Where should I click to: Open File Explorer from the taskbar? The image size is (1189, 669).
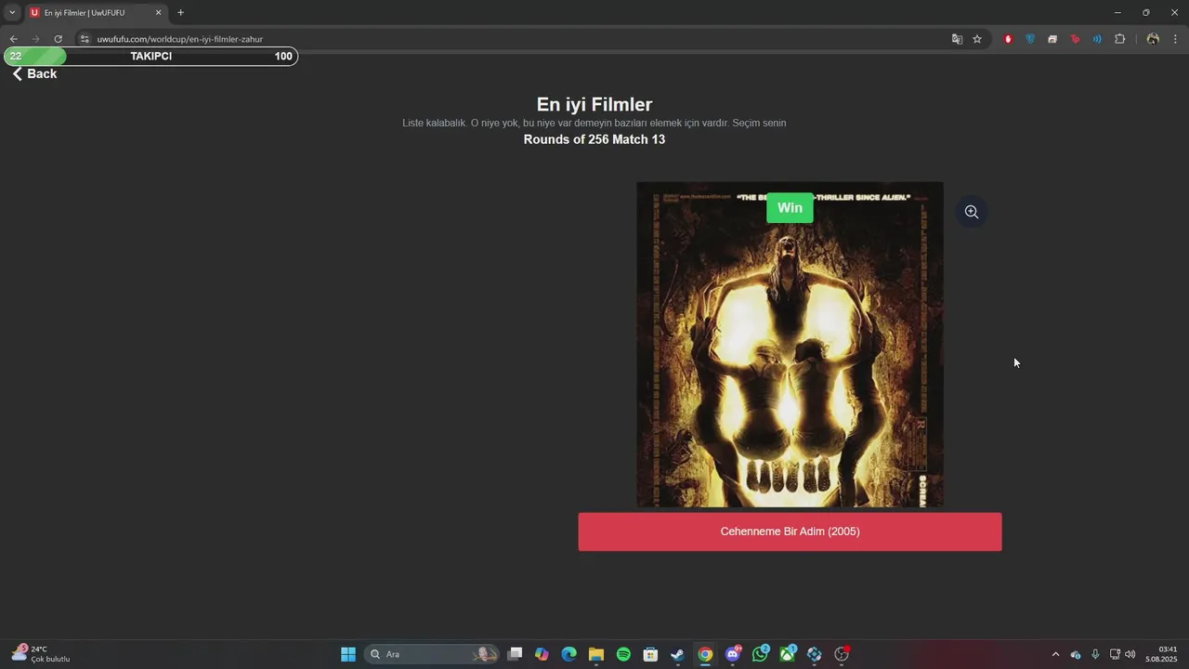[596, 654]
